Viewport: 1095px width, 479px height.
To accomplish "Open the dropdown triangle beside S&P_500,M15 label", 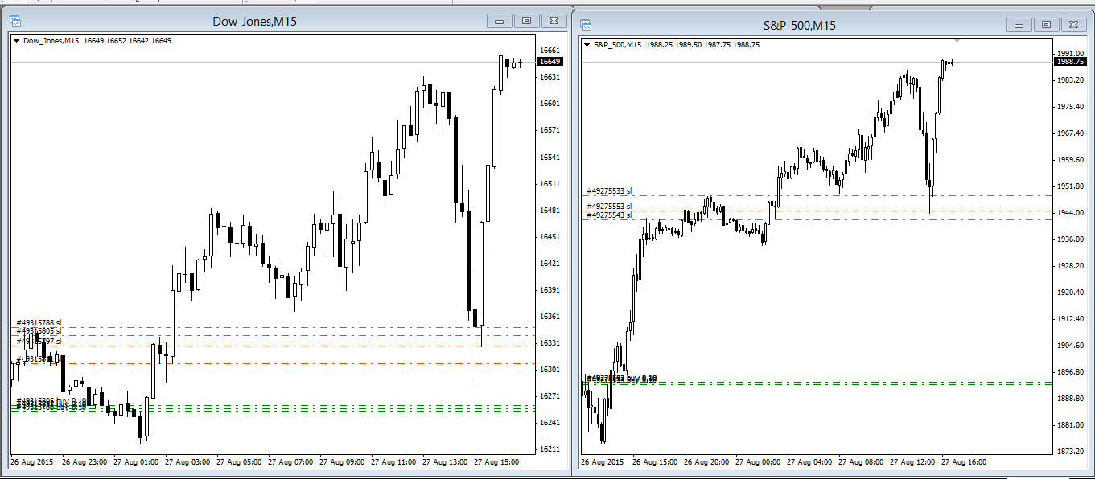I will point(587,45).
